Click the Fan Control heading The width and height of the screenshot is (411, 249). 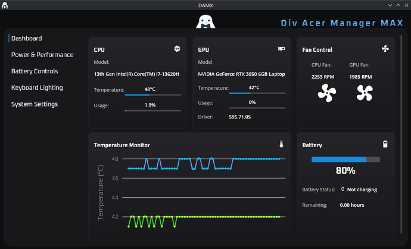pyautogui.click(x=317, y=50)
